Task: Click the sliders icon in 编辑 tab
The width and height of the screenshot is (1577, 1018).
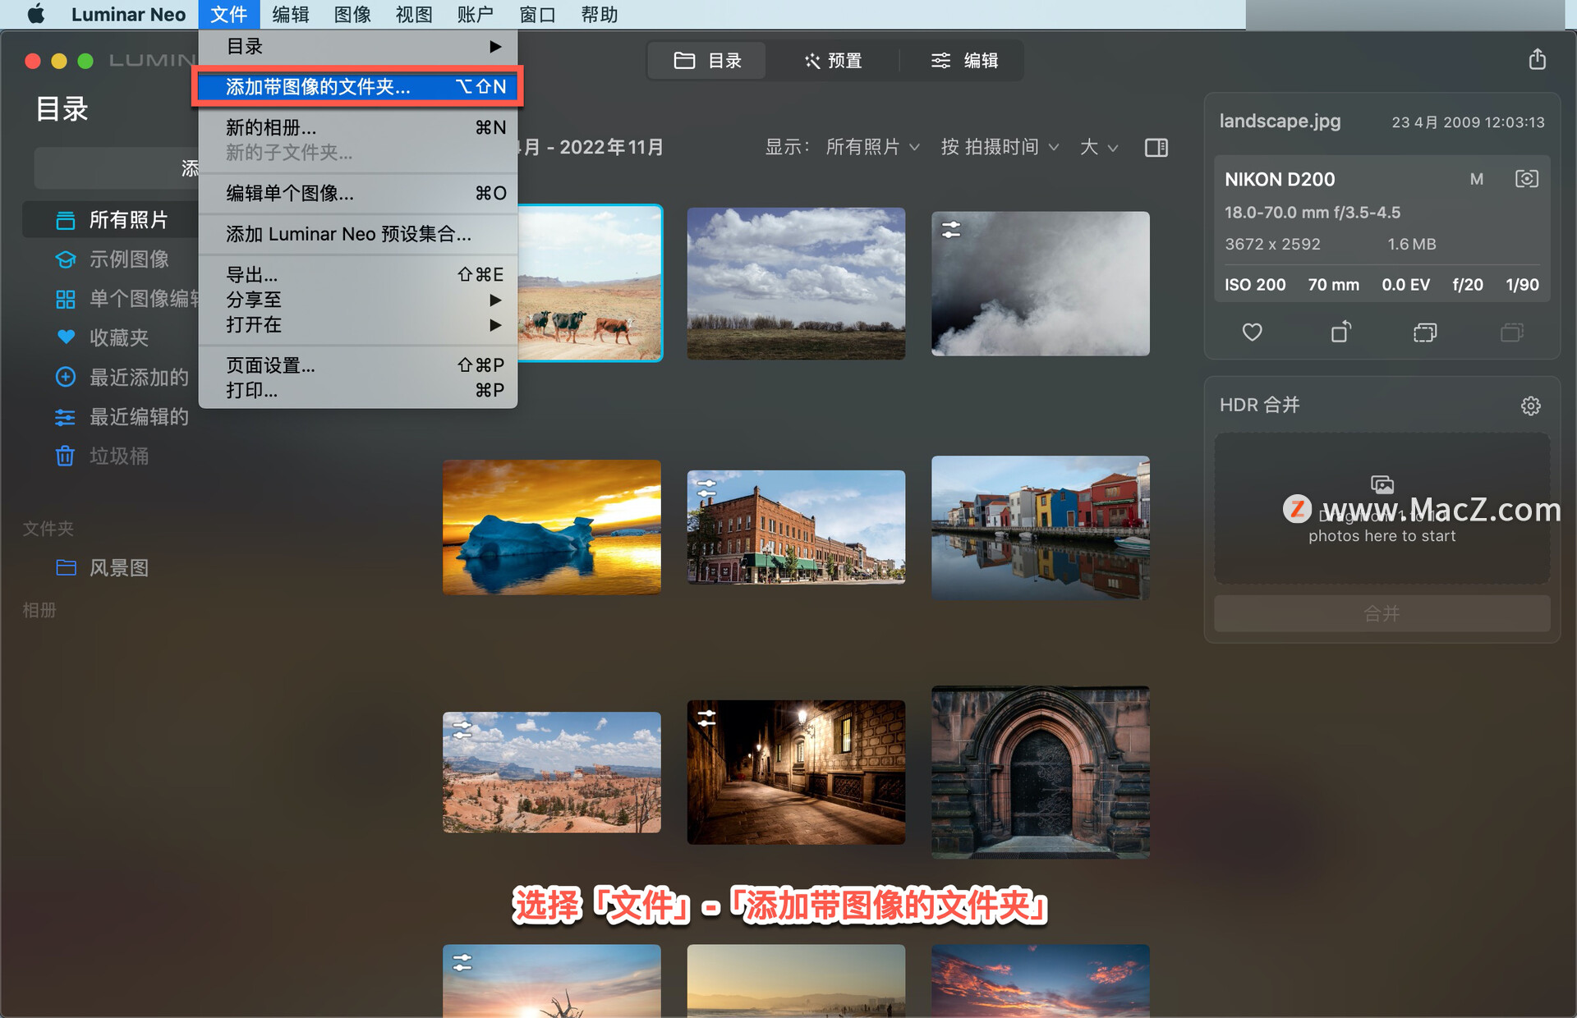Action: tap(940, 60)
